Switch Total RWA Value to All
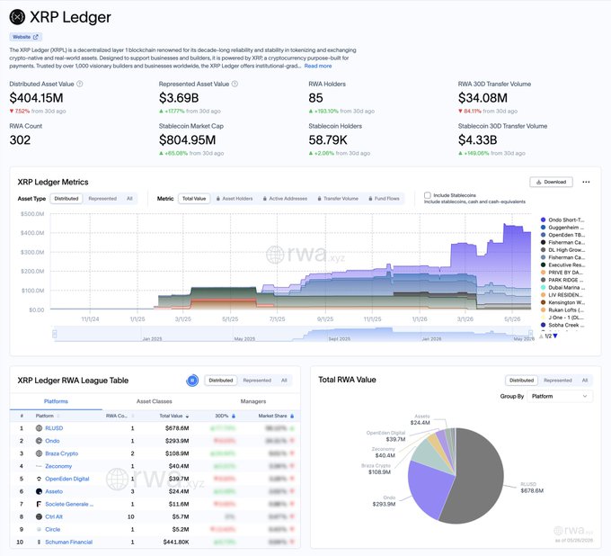Image resolution: width=611 pixels, height=556 pixels. pos(585,381)
